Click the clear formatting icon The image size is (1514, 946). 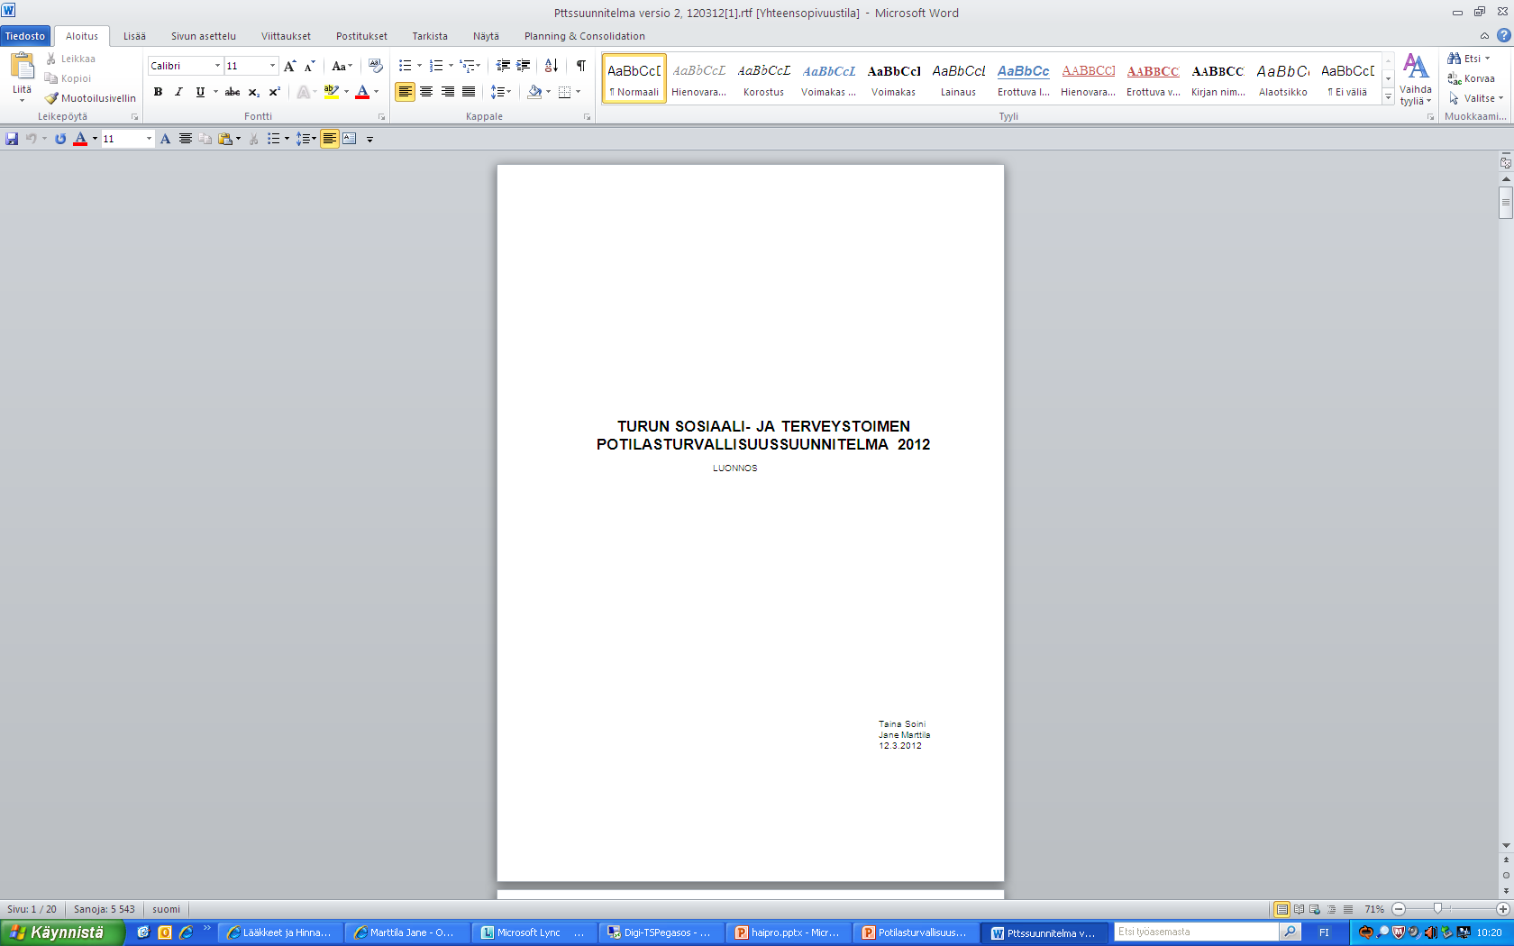[x=375, y=66]
